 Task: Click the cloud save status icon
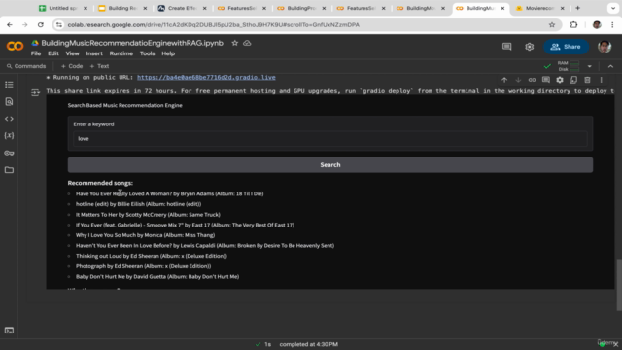(x=247, y=43)
